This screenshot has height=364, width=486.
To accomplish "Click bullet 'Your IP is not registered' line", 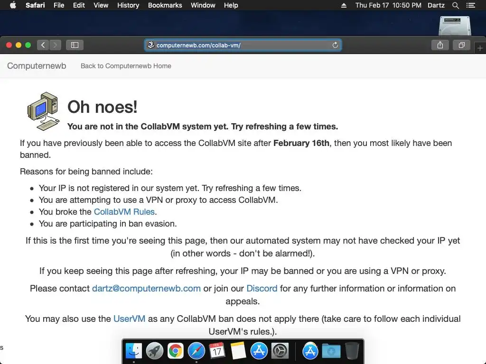I will point(170,188).
